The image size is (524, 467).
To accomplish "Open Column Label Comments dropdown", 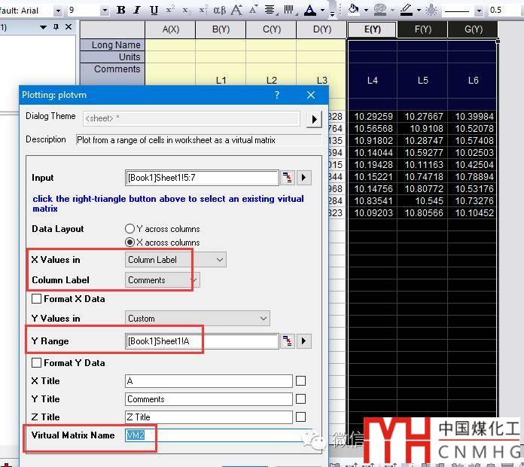I will pyautogui.click(x=163, y=280).
